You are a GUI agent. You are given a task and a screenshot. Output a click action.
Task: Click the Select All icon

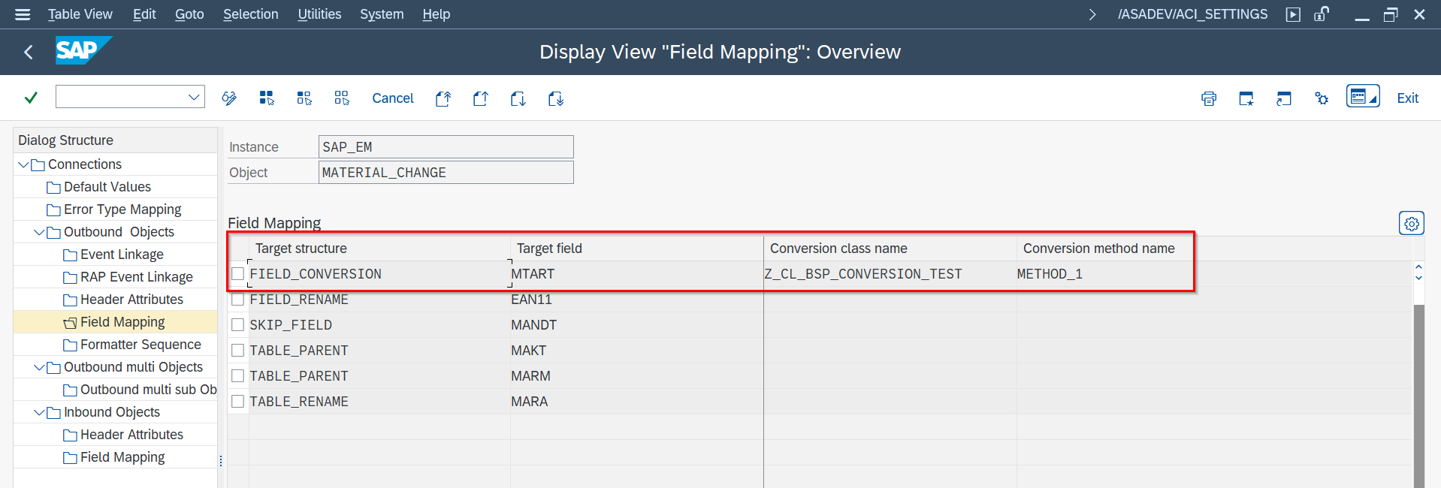[x=267, y=98]
